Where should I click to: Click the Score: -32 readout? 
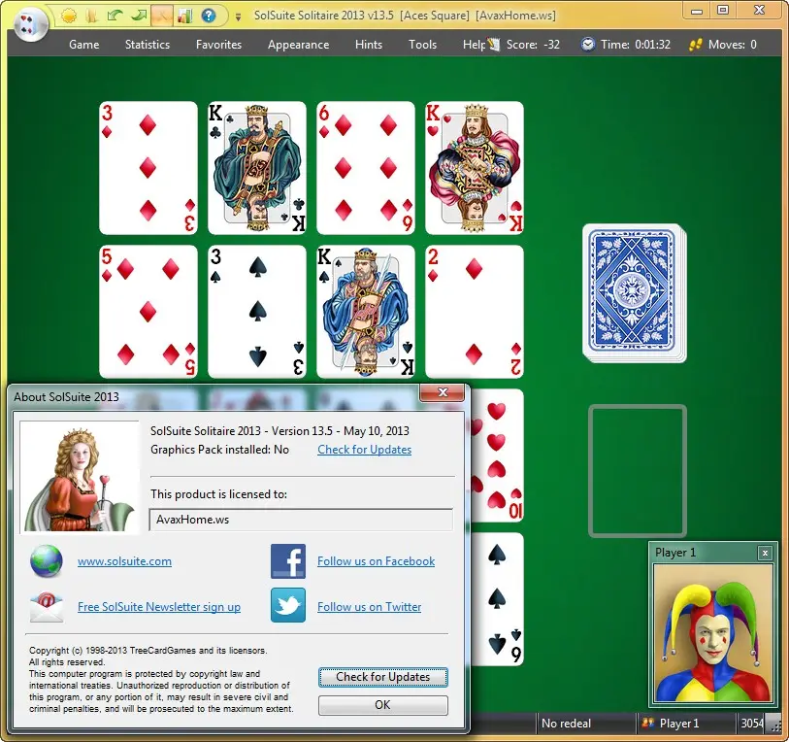click(533, 45)
